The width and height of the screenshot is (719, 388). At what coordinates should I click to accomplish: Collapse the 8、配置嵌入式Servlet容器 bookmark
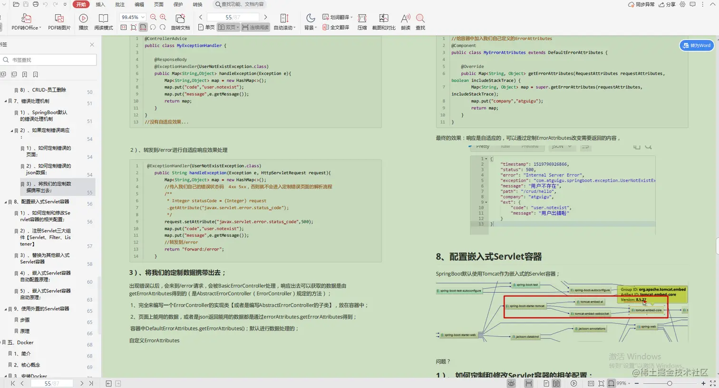(x=6, y=202)
